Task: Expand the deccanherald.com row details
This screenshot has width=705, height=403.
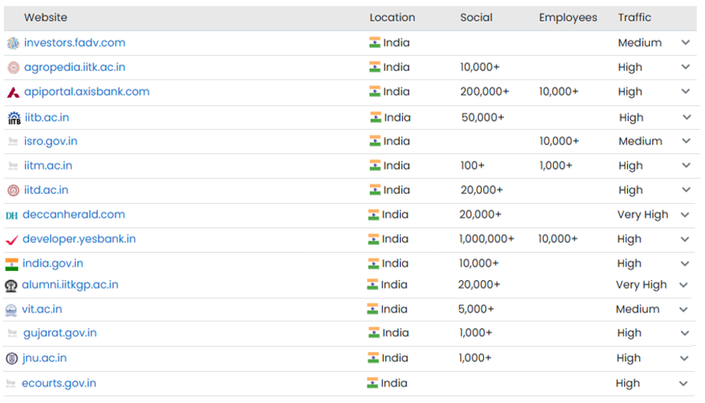Action: pyautogui.click(x=685, y=215)
